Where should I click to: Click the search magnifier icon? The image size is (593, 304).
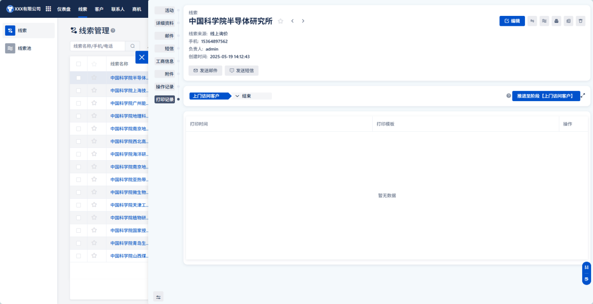(x=132, y=46)
